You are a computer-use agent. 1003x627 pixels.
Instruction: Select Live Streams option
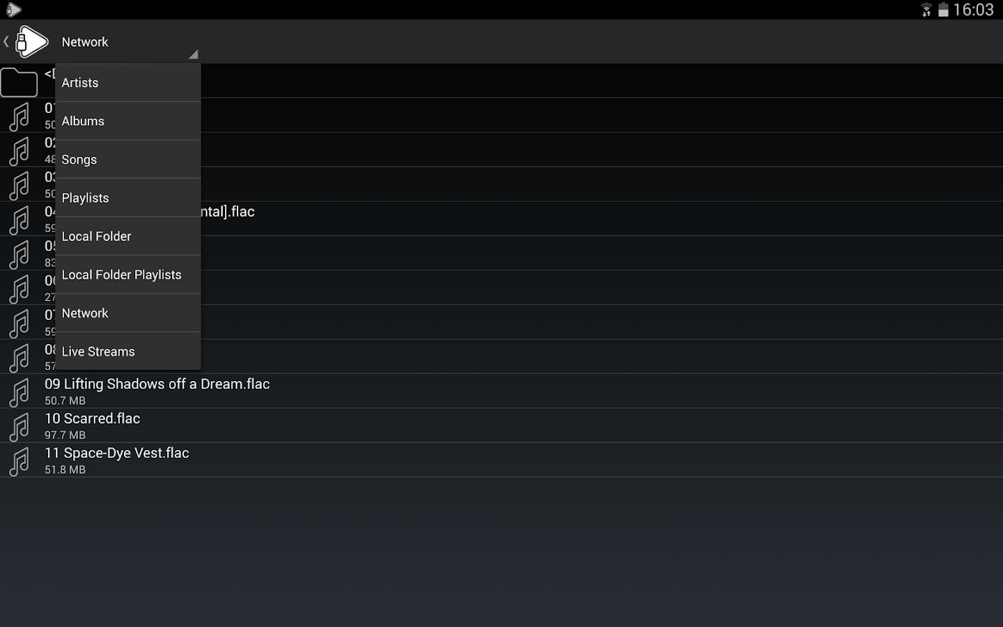(128, 351)
